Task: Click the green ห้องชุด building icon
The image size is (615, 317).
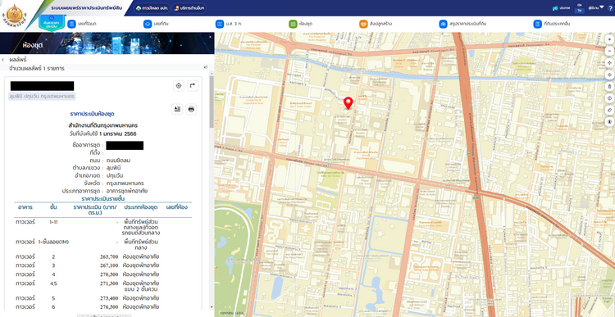Action: [x=293, y=24]
